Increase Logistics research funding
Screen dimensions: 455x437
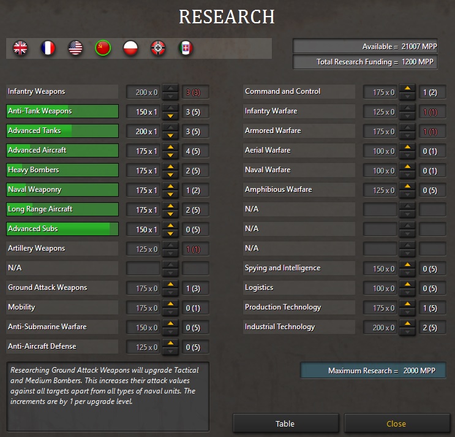coord(407,284)
